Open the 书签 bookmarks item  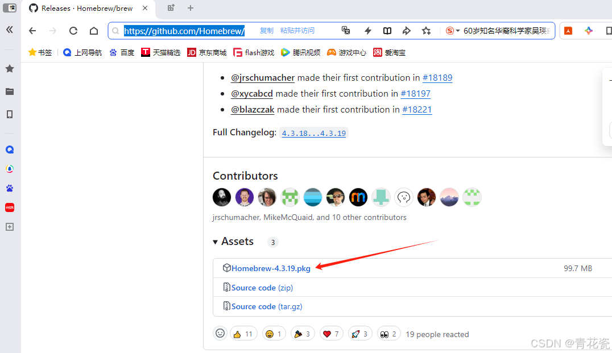(x=40, y=52)
